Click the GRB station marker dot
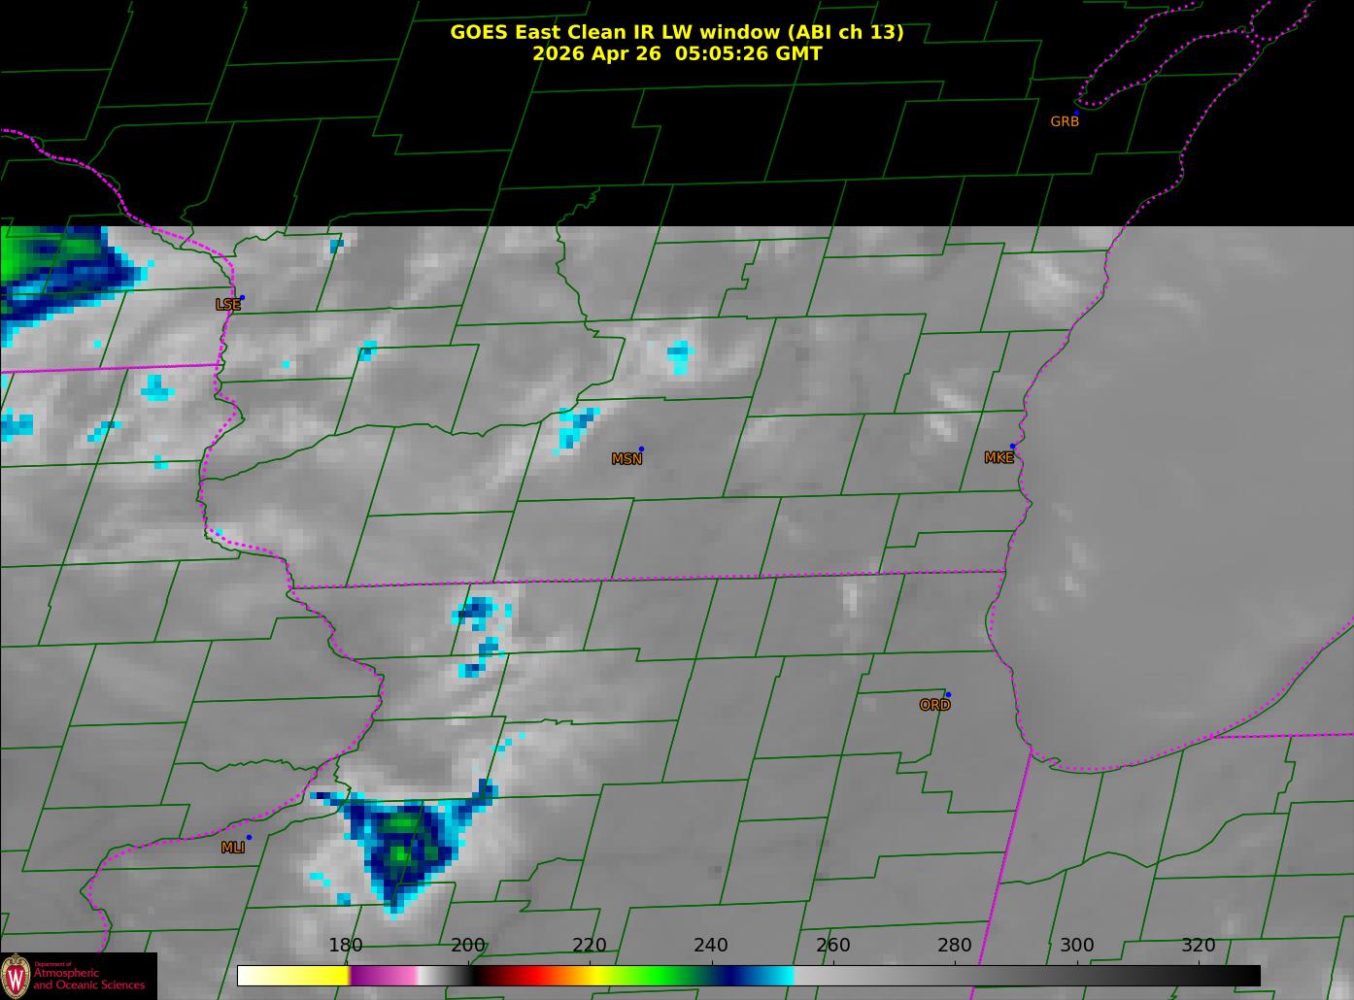 1076,113
